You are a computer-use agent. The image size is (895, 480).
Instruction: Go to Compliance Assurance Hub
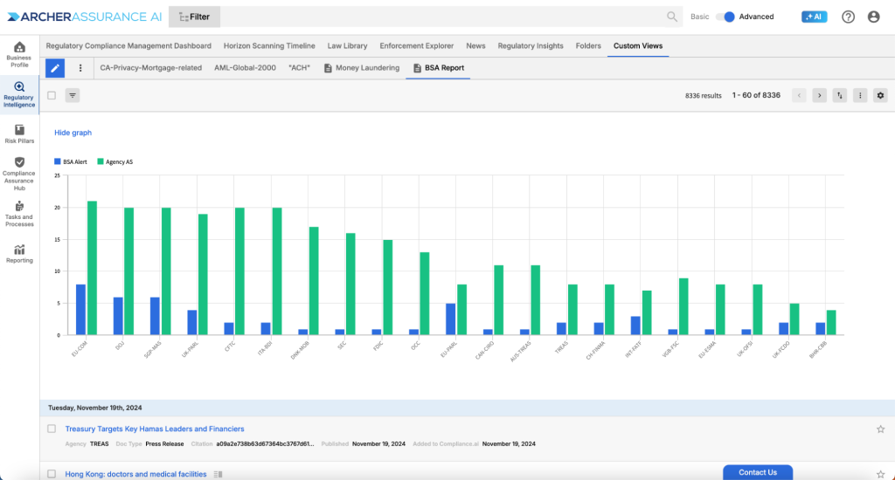click(x=19, y=174)
